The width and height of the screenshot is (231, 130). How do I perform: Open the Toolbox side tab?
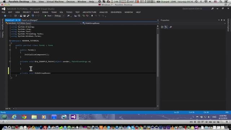pyautogui.click(x=3, y=35)
